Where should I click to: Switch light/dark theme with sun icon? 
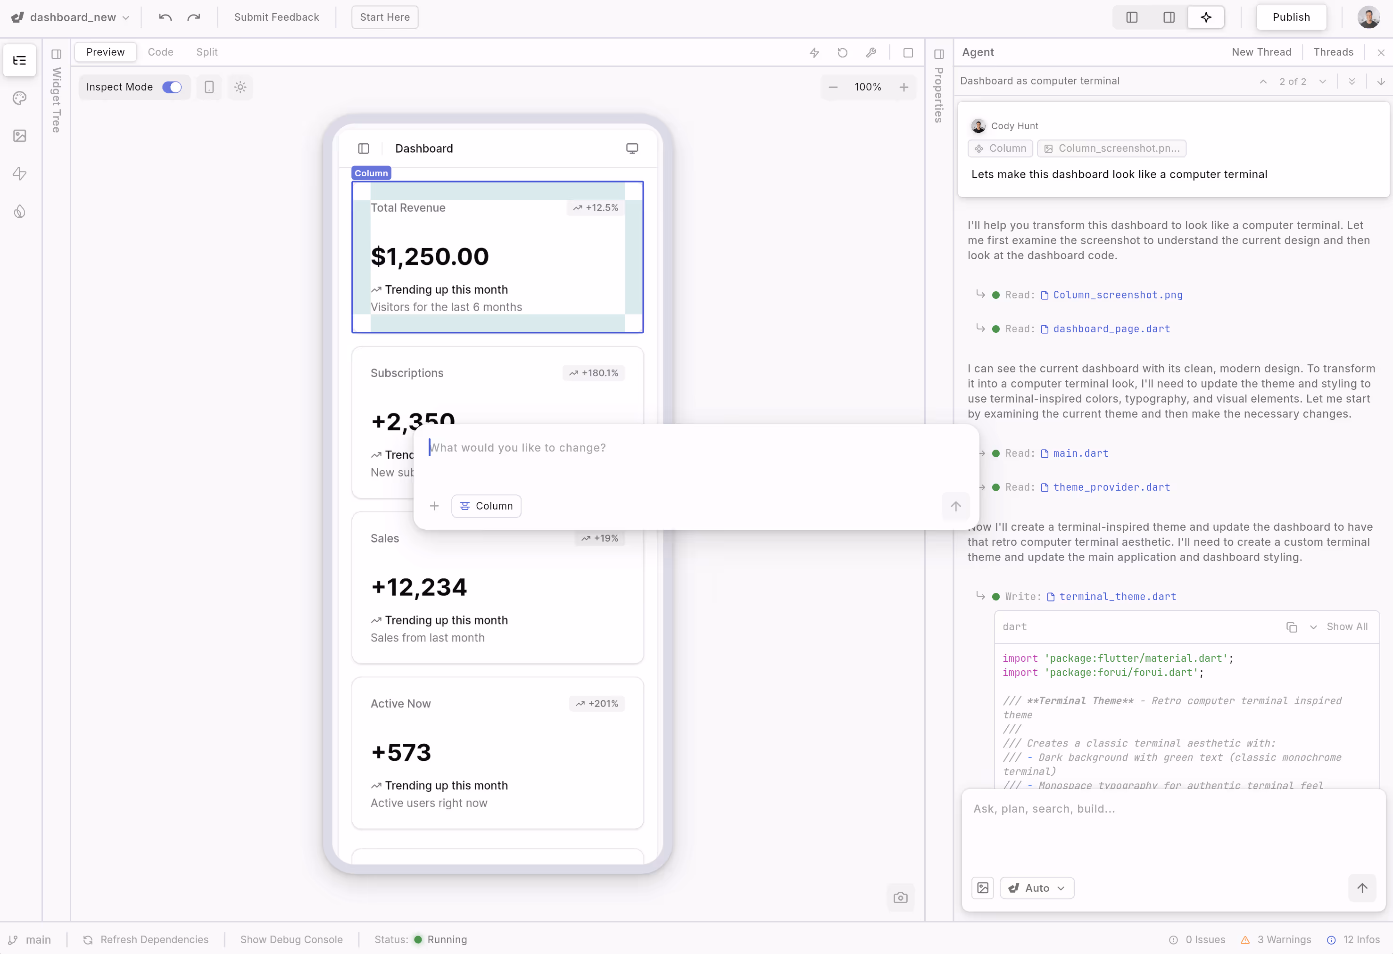pyautogui.click(x=240, y=87)
